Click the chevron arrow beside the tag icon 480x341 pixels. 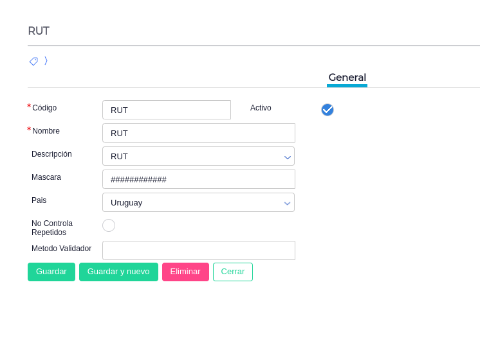pos(46,61)
